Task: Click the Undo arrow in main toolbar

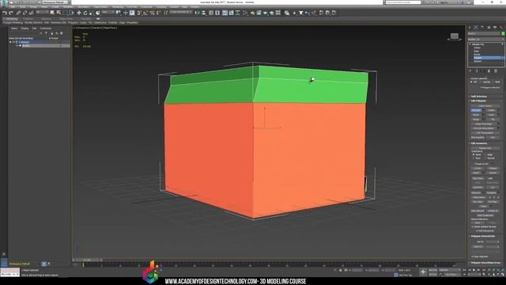Action: 5,13
